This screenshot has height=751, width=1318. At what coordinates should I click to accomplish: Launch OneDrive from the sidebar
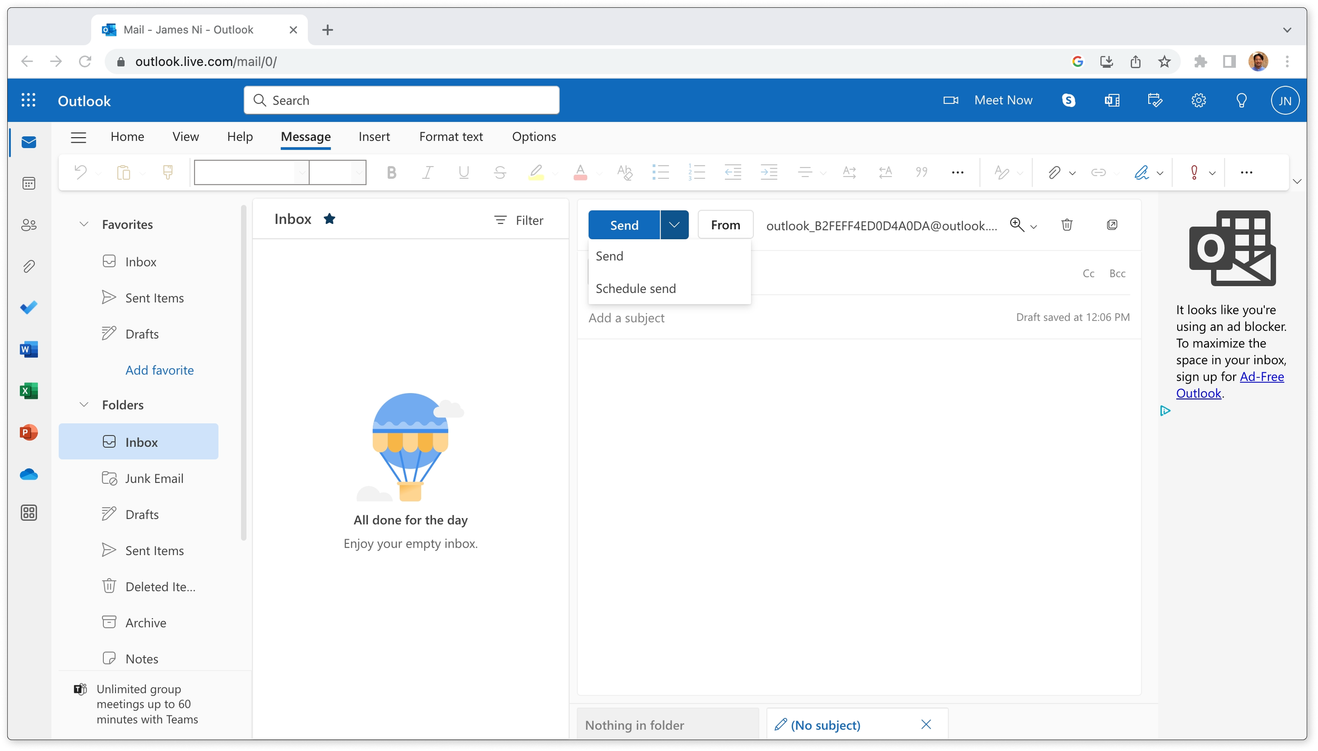click(x=28, y=474)
